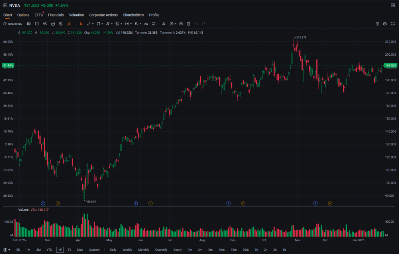Select the 4h intraday interval

point(284,250)
